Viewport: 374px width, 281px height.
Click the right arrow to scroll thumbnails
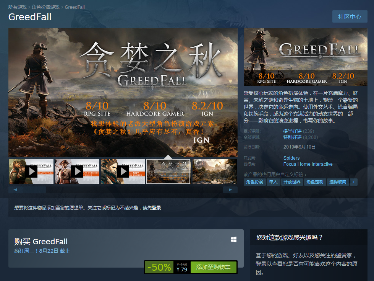230,189
